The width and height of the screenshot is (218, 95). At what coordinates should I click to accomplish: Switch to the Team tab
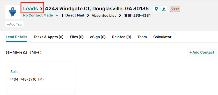142,37
